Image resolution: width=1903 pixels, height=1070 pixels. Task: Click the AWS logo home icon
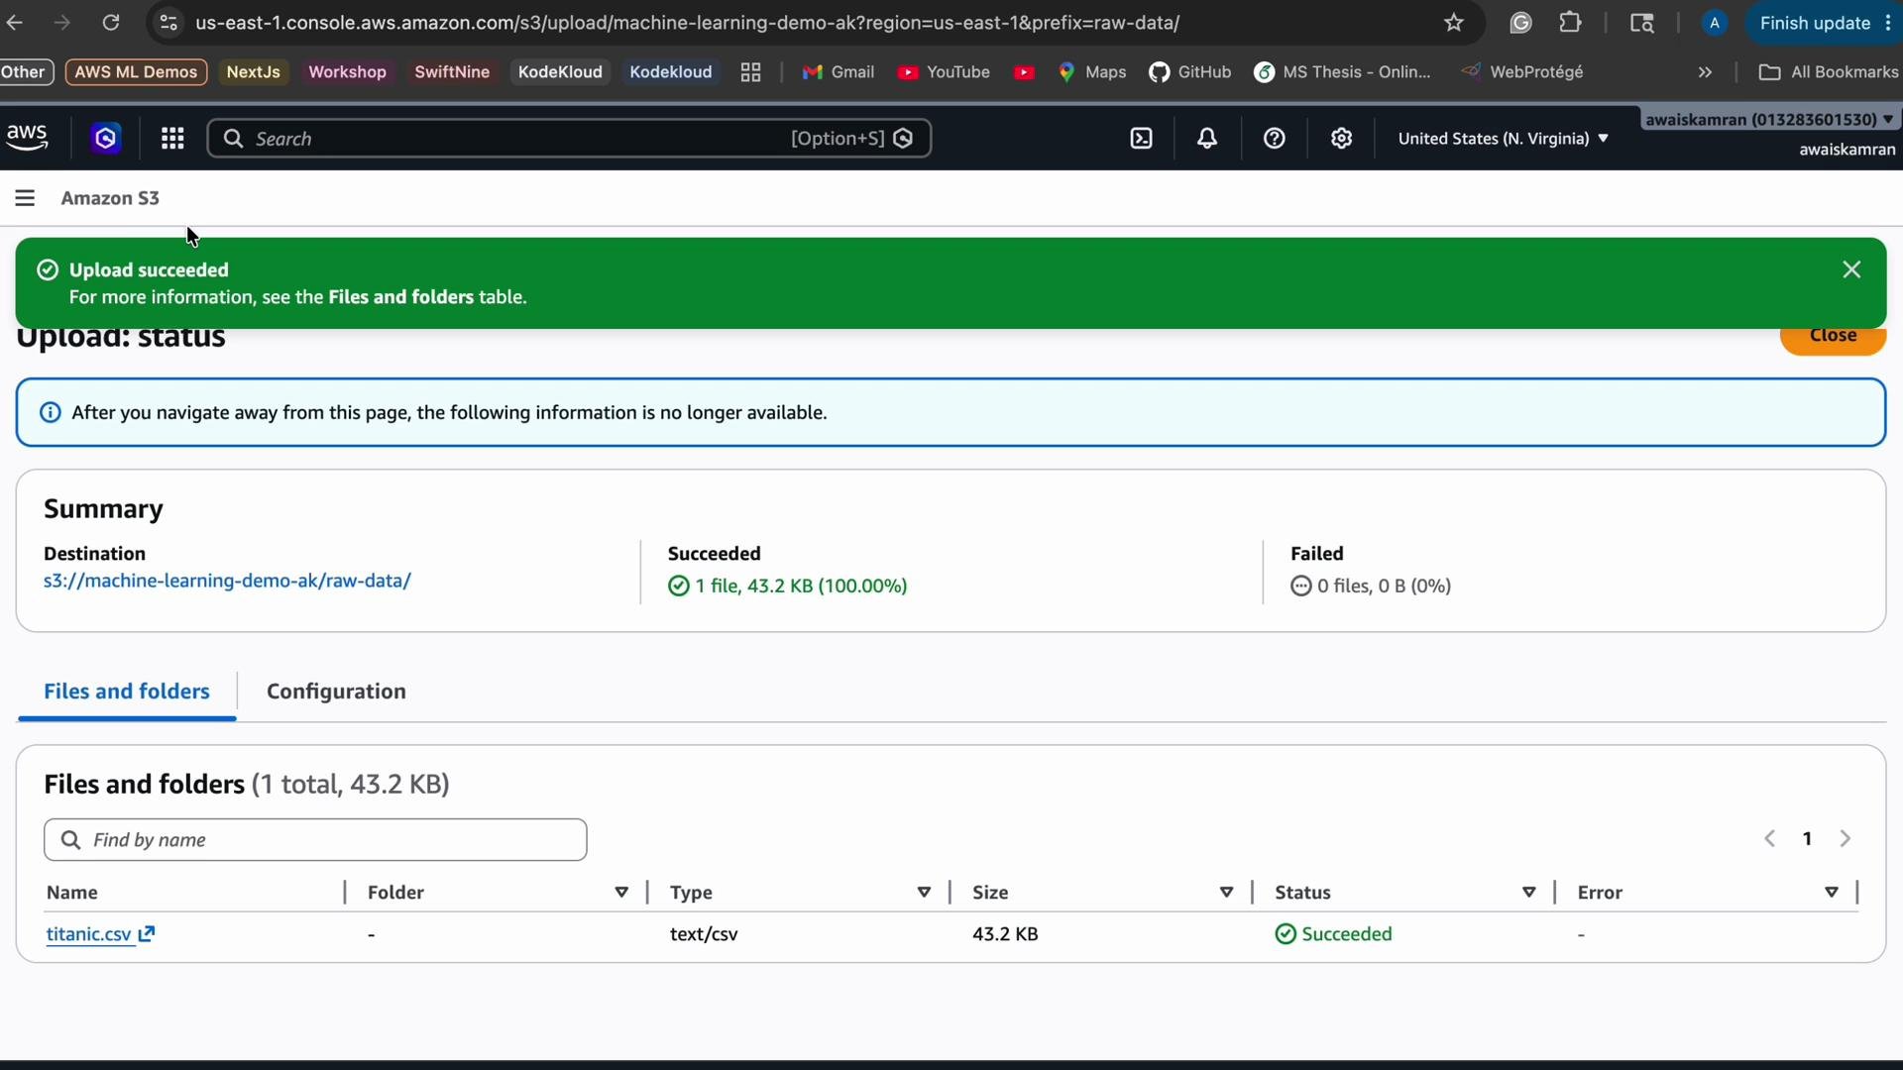pos(27,138)
